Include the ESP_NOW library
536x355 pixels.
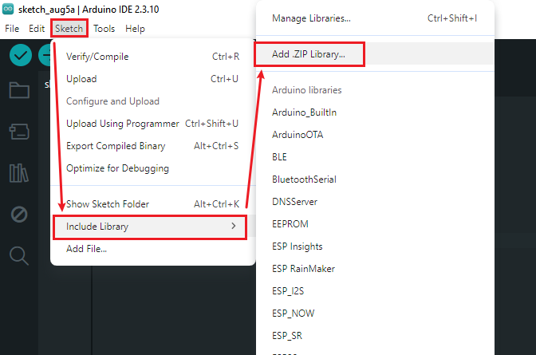375,314
